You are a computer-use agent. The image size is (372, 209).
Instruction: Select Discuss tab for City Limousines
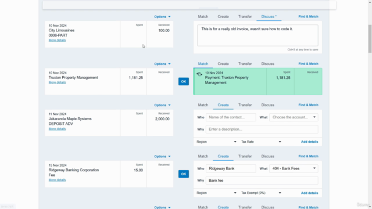(269, 17)
